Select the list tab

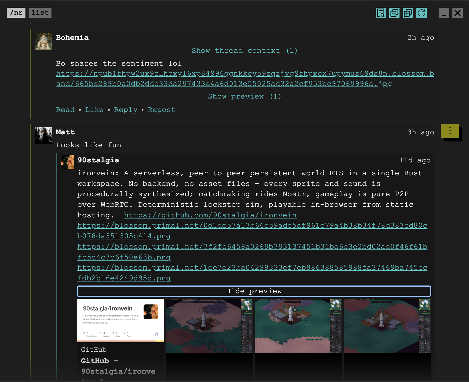coord(40,13)
